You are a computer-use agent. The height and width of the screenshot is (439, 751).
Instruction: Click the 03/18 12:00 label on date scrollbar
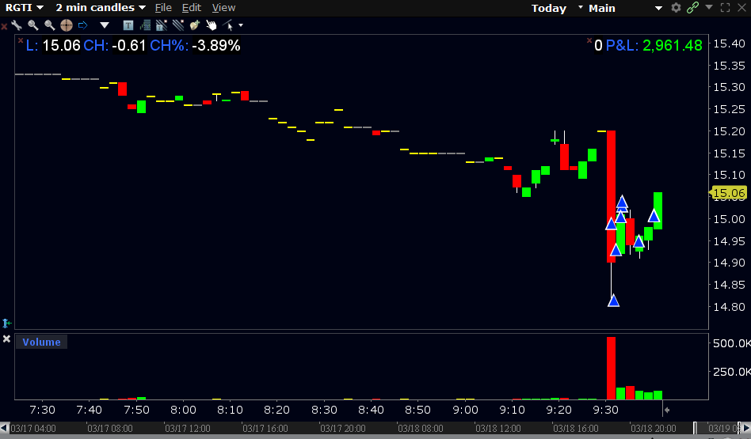[497, 429]
